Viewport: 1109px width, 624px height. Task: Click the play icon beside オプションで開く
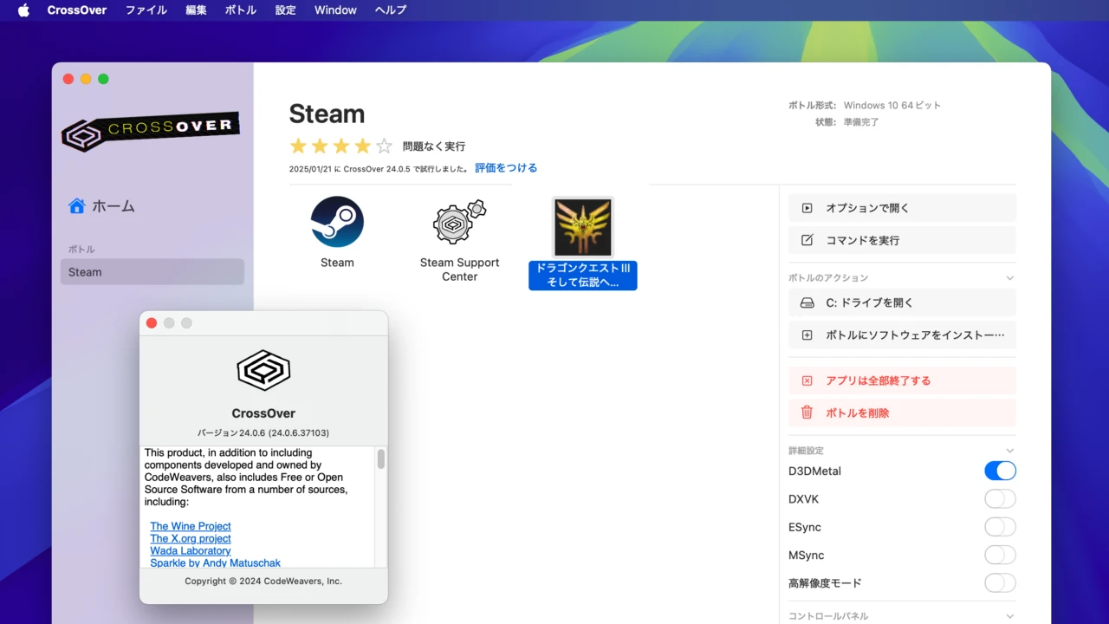point(807,208)
